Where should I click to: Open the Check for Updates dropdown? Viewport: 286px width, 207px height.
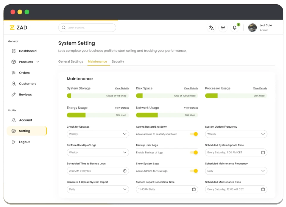point(98,134)
